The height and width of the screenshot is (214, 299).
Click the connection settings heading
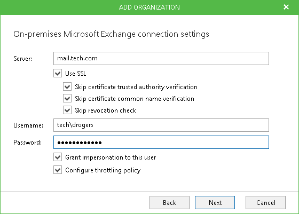(x=111, y=34)
